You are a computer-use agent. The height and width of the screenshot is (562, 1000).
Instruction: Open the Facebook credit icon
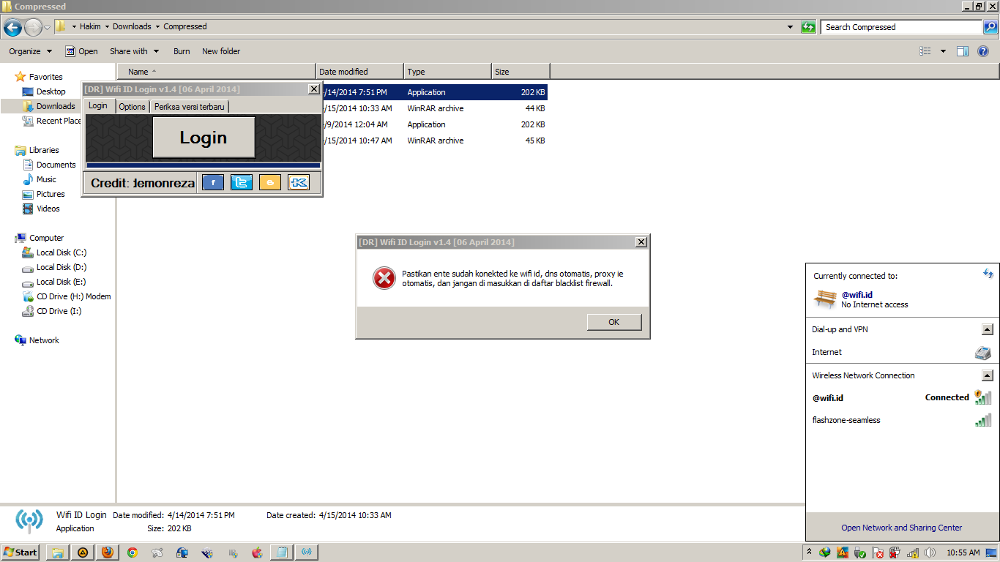coord(212,182)
